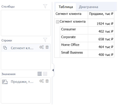Delete the Продажи value field with trash icon
The width and height of the screenshot is (118, 108).
point(47,81)
